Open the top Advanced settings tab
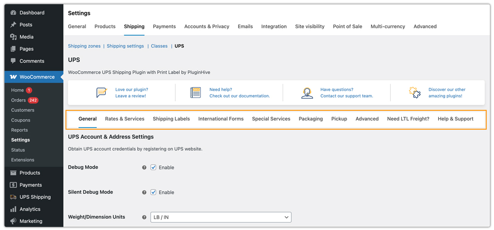This screenshot has width=494, height=230. 425,27
